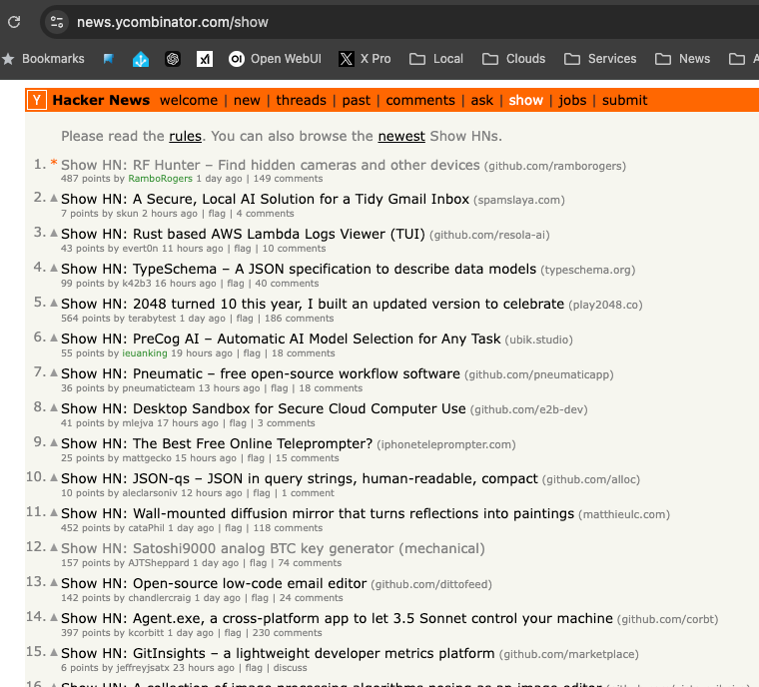Open RF Hunter hidden cameras post

(270, 165)
